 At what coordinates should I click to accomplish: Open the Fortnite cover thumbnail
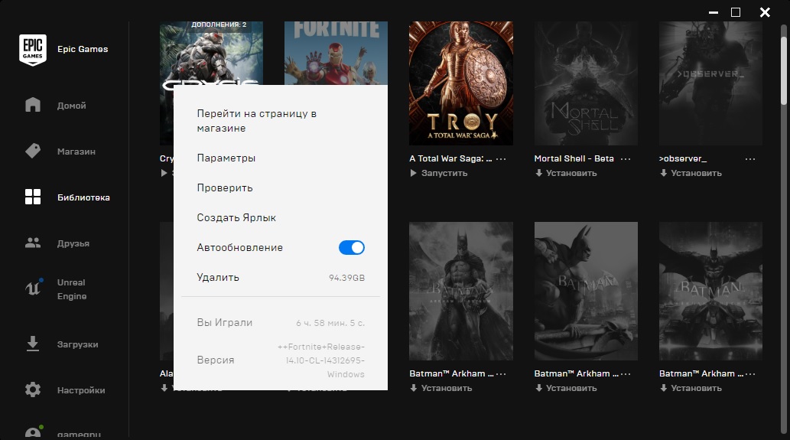pyautogui.click(x=336, y=53)
